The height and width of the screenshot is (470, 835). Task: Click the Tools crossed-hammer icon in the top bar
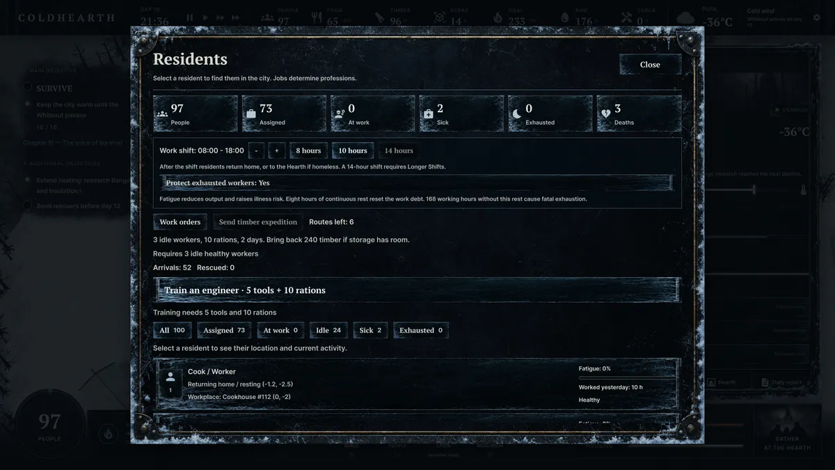626,18
